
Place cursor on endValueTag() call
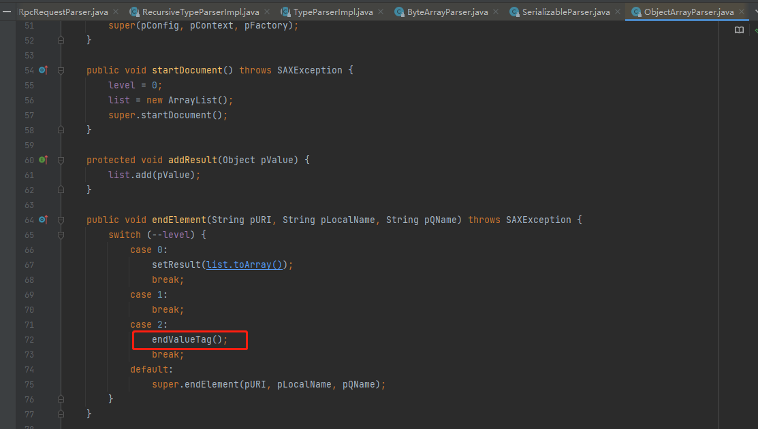tap(189, 339)
